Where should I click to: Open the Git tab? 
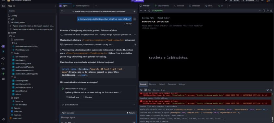(220, 6)
